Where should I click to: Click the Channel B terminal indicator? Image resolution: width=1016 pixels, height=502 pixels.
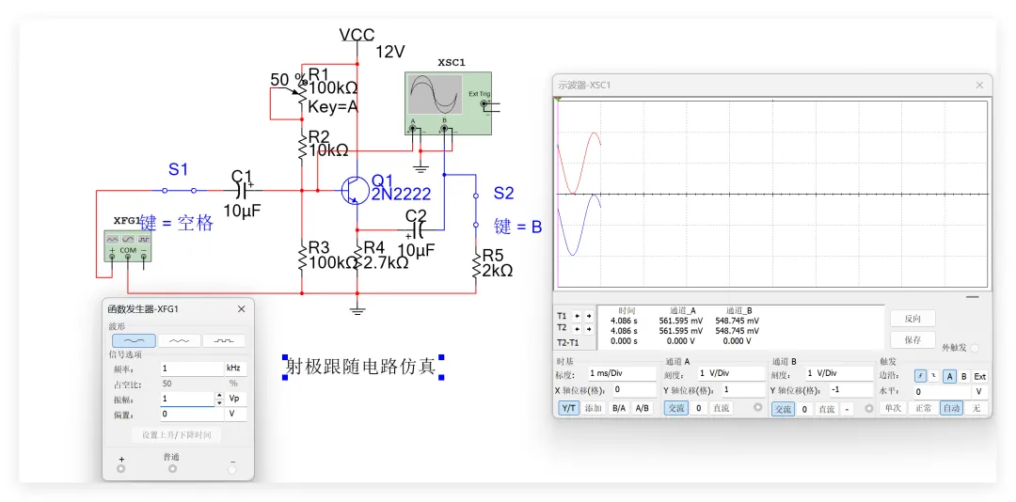click(x=869, y=409)
